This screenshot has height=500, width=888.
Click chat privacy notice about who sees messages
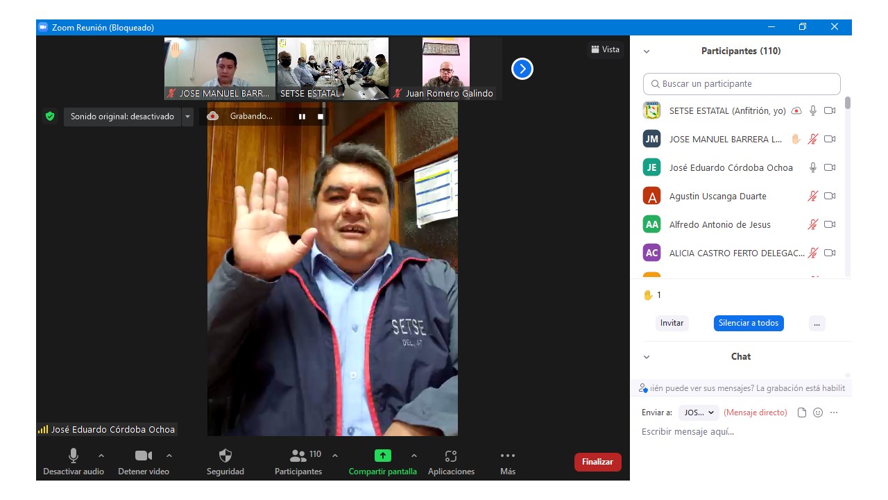(x=743, y=388)
